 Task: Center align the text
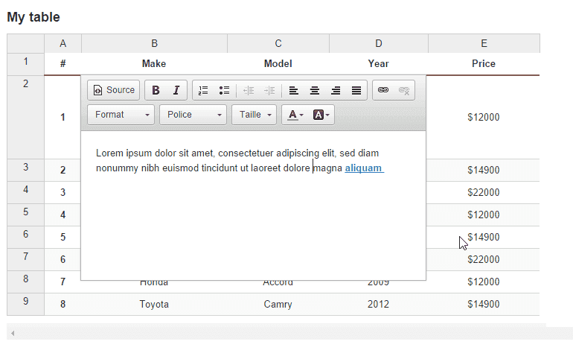click(315, 90)
